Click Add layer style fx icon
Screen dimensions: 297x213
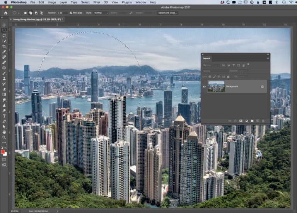point(235,121)
